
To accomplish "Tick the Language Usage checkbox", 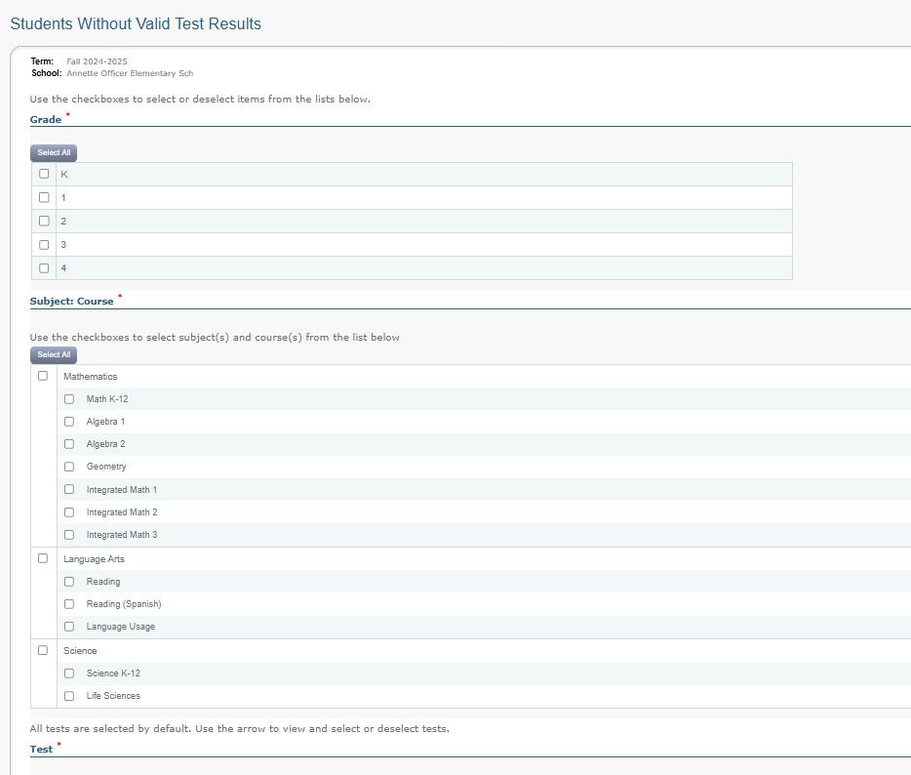I will point(69,627).
